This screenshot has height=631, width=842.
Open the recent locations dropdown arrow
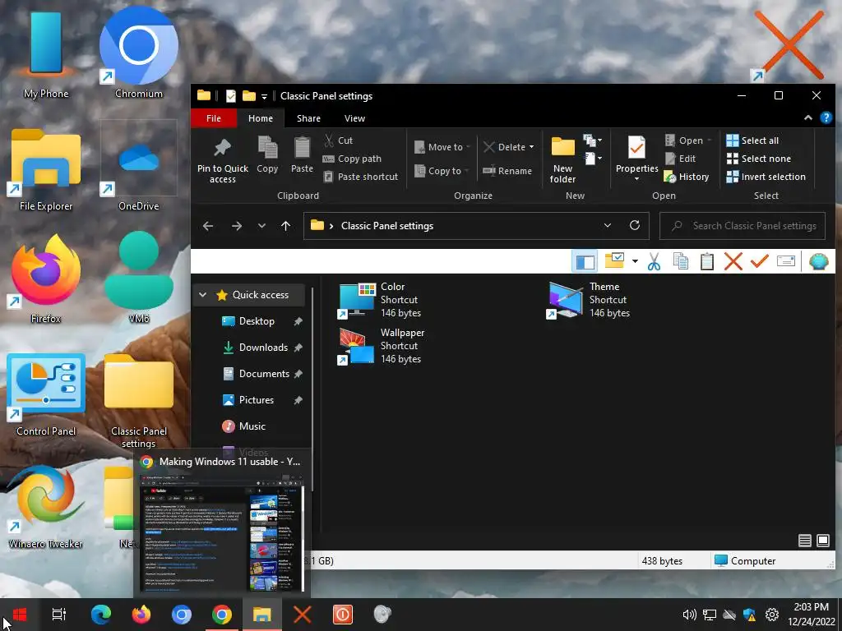[x=261, y=226]
